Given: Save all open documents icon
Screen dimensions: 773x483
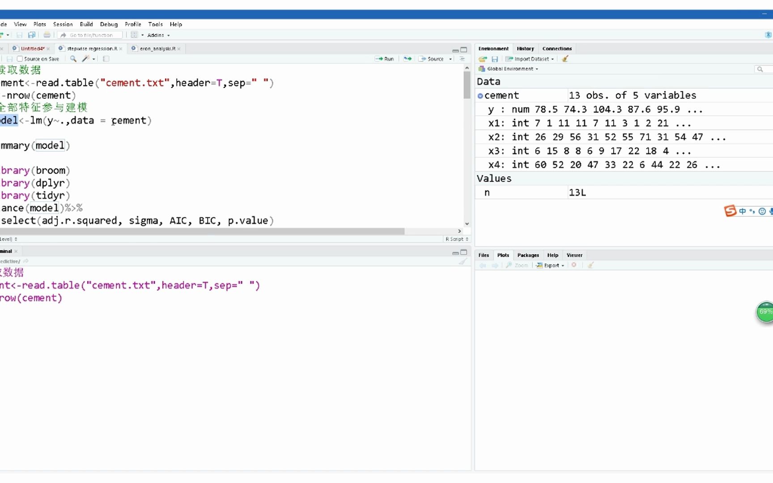Looking at the screenshot, I should (31, 35).
